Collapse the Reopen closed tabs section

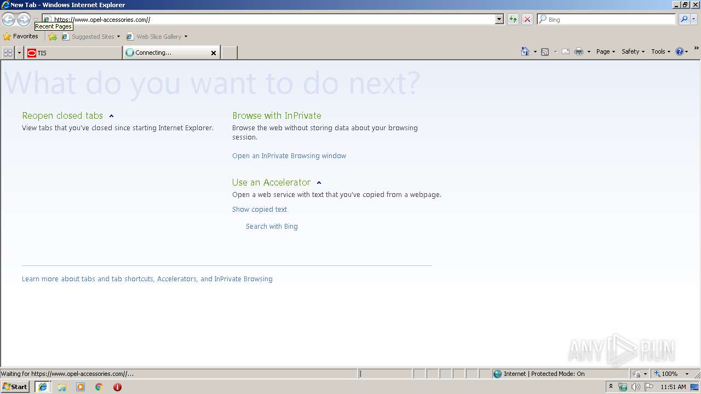click(111, 116)
